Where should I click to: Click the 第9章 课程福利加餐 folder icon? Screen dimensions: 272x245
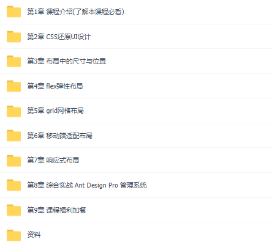(x=13, y=210)
